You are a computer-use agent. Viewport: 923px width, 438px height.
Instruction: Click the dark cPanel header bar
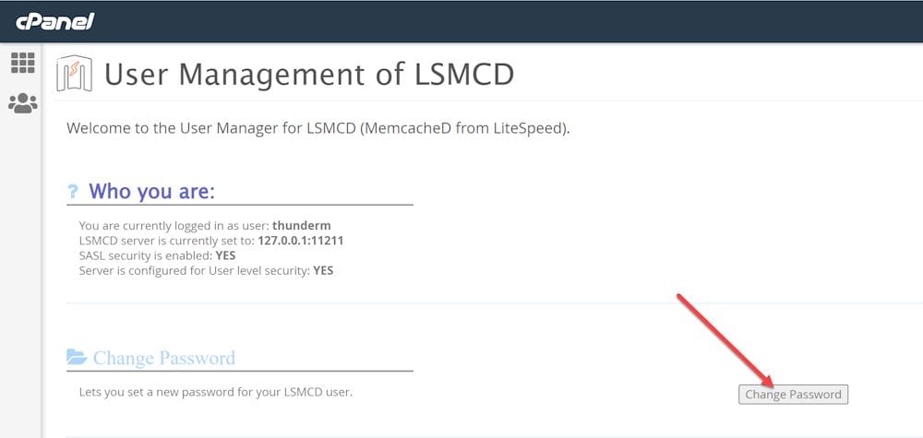pos(461,21)
